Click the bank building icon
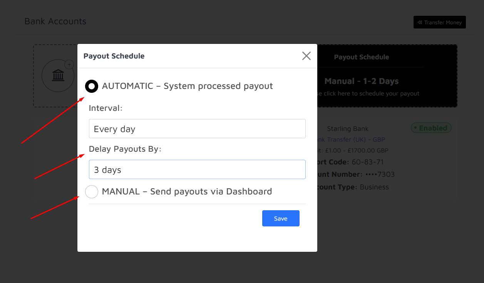This screenshot has height=283, width=484. pos(58,75)
